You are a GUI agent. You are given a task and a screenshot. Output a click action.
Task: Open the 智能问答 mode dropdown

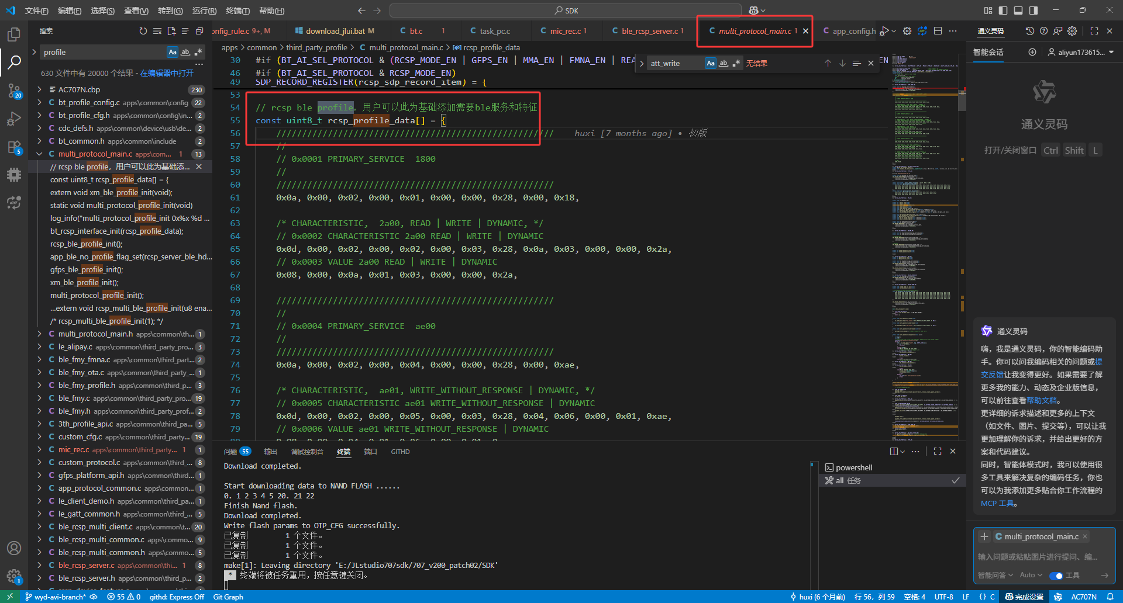(x=995, y=576)
